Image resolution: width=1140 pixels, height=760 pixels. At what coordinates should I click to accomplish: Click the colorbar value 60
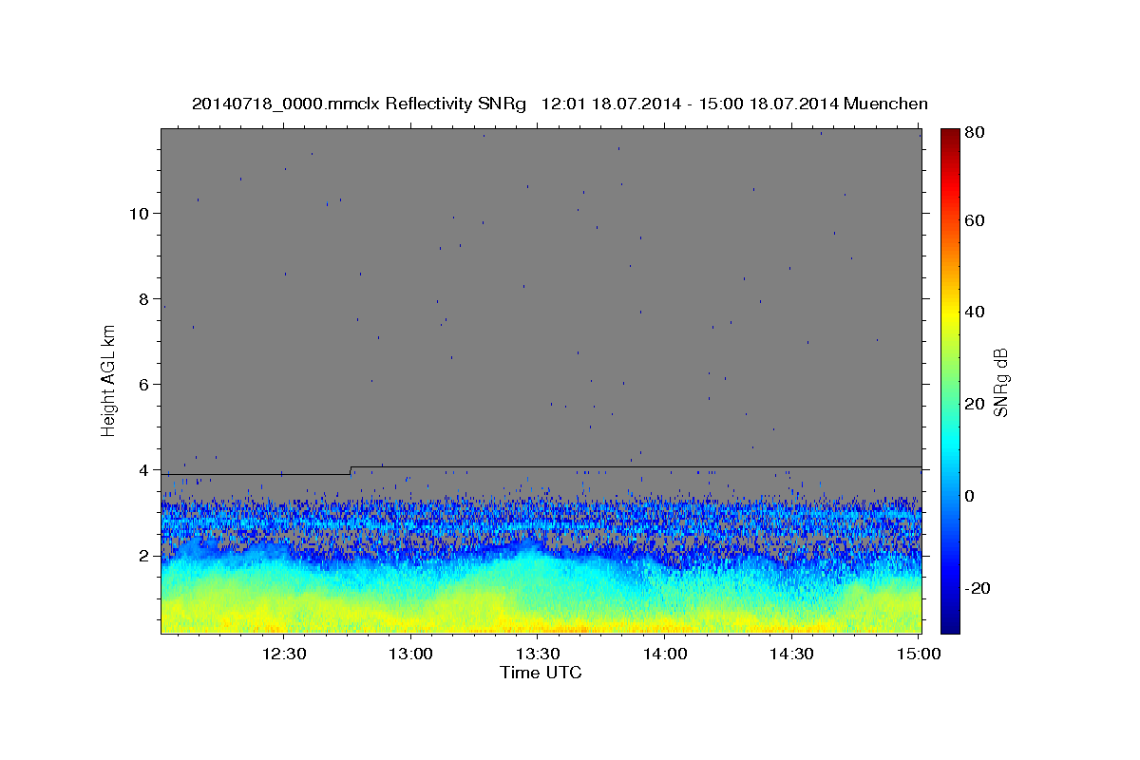977,220
